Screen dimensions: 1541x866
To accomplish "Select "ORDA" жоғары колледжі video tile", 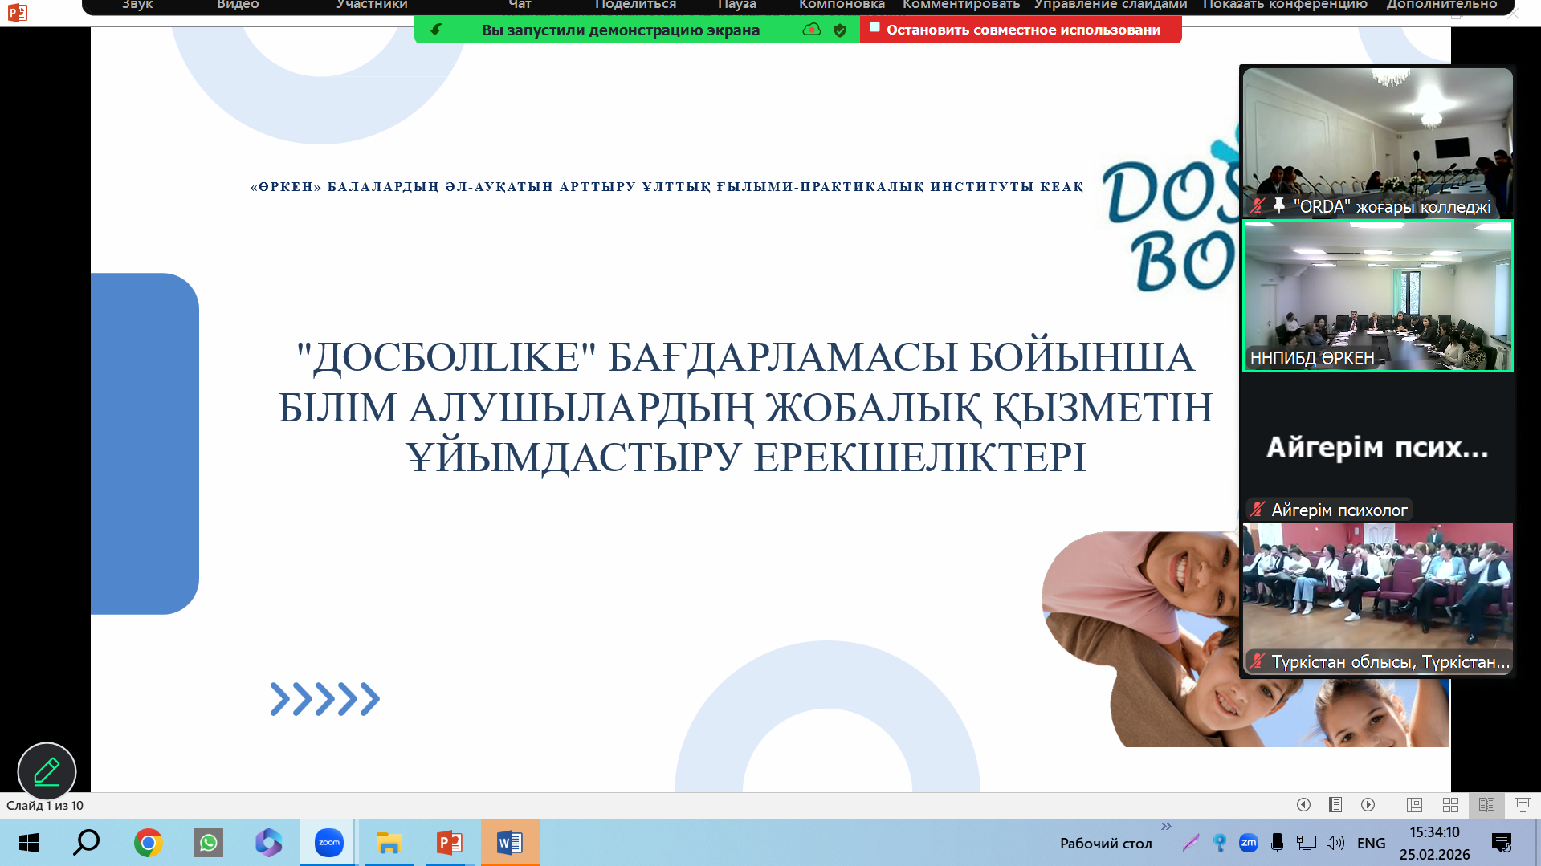I will coord(1377,142).
